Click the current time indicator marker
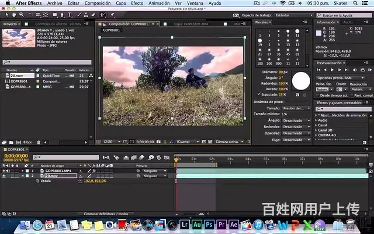This screenshot has width=374, height=234. point(176,160)
